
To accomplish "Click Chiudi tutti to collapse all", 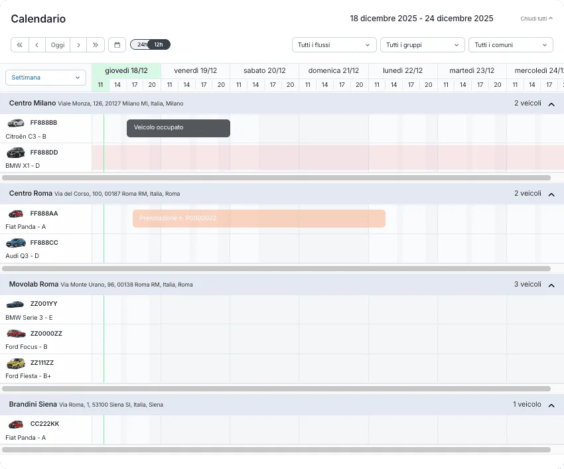I will pyautogui.click(x=536, y=19).
